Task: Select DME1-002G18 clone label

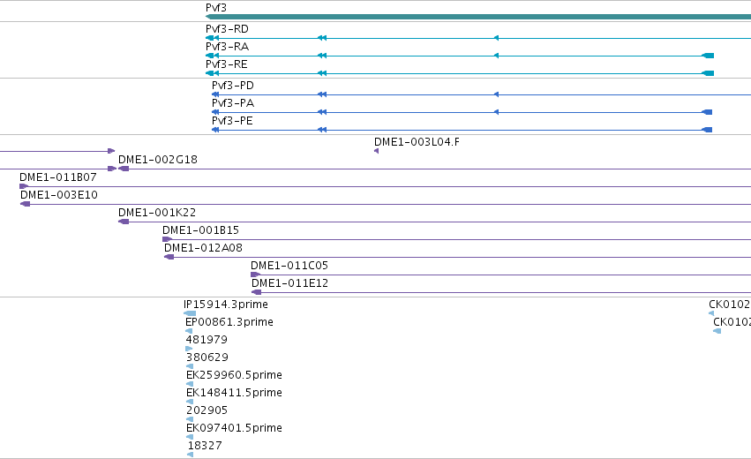Action: tap(158, 160)
